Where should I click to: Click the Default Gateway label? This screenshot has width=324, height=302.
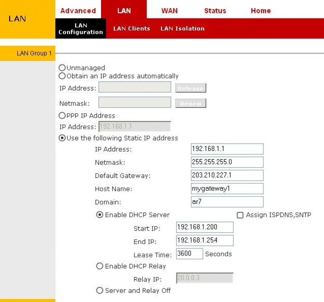123,176
